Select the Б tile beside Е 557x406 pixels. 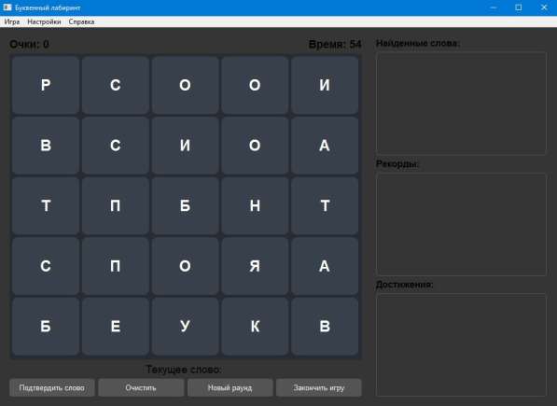point(46,326)
